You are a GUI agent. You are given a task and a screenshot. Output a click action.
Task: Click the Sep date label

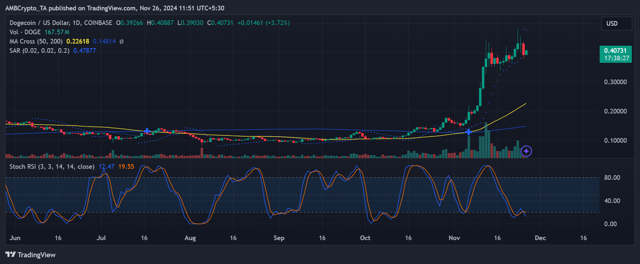pyautogui.click(x=279, y=238)
